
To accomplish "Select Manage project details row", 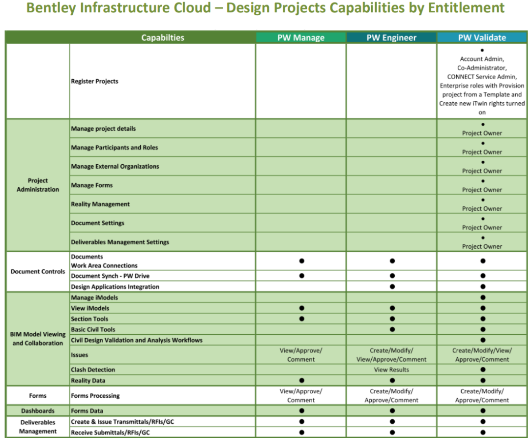I will click(x=103, y=129).
